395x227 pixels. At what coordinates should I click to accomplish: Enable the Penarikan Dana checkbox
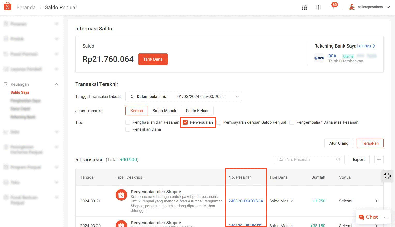pos(128,129)
